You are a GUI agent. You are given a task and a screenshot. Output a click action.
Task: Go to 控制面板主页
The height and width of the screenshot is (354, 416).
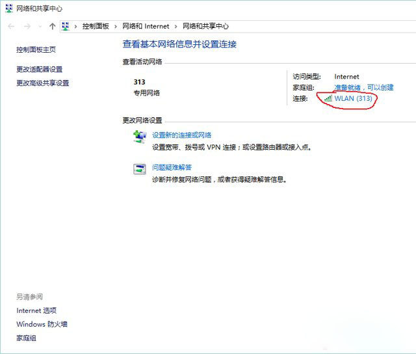click(36, 49)
